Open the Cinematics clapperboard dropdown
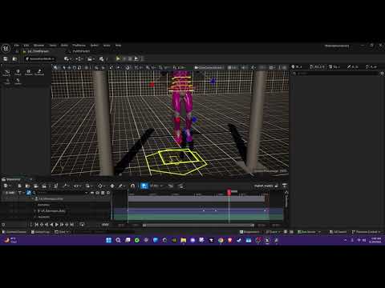Viewport: 385px width, 288px height. point(91,58)
